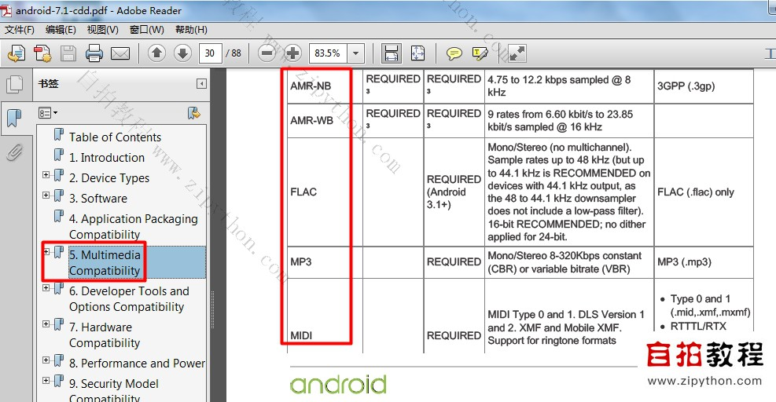Click REQUIRED (Android 3.1+) cell
The height and width of the screenshot is (402, 776).
454,192
